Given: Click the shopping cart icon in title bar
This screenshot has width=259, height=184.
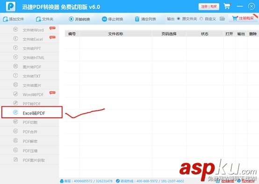Looking at the screenshot, I should pos(227,7).
